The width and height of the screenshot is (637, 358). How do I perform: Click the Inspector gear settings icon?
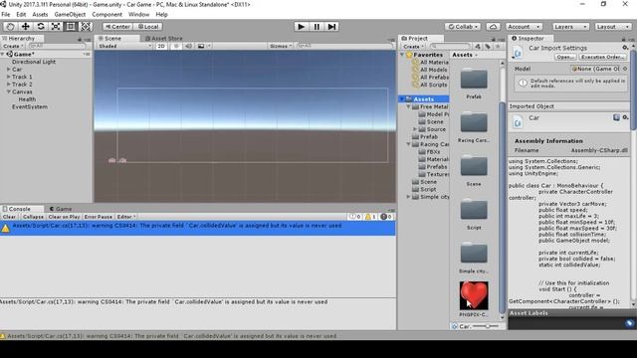click(x=626, y=48)
